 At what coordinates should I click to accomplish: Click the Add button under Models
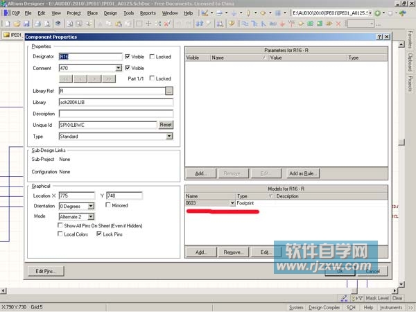tap(201, 252)
